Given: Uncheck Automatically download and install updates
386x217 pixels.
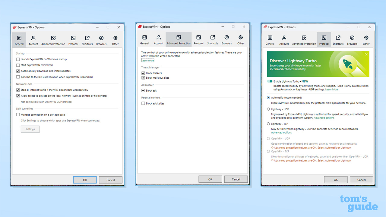Looking at the screenshot, I should pyautogui.click(x=18, y=71).
